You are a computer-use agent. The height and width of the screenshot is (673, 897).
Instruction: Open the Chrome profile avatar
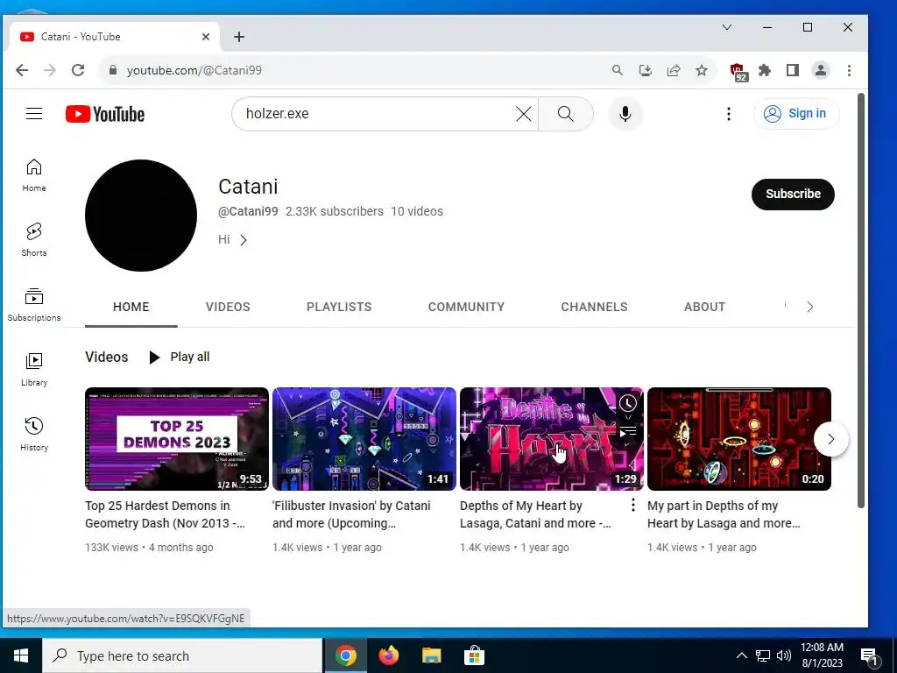pyautogui.click(x=820, y=70)
